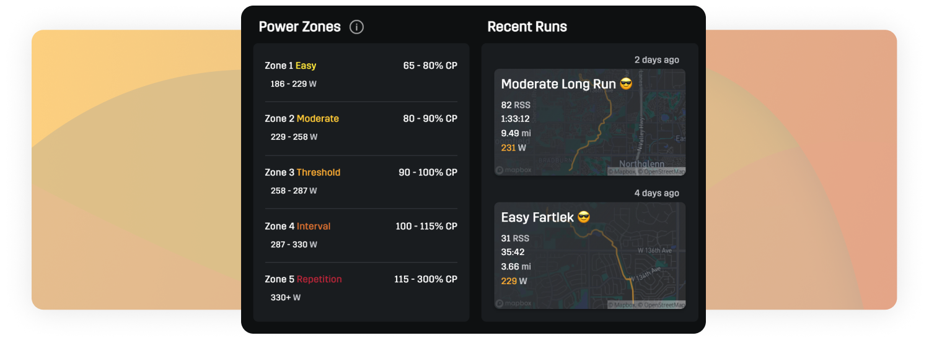Click Mapbox attribution link on Fartlek map

point(621,305)
